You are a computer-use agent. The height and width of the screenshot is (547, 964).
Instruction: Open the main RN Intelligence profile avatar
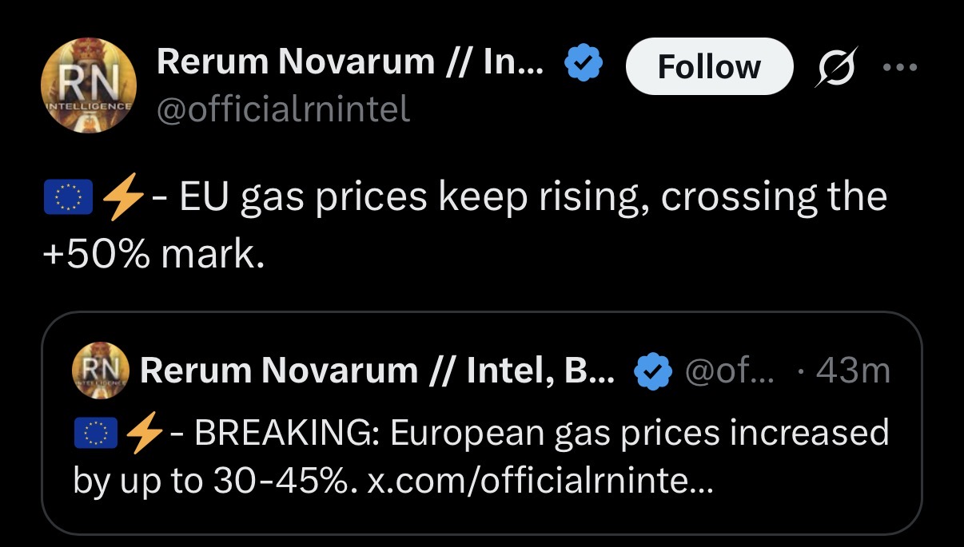[89, 85]
